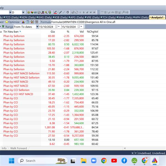Screen dimensions: 166x166
Task: Open File Explorer from taskbar
Action: coord(84,160)
